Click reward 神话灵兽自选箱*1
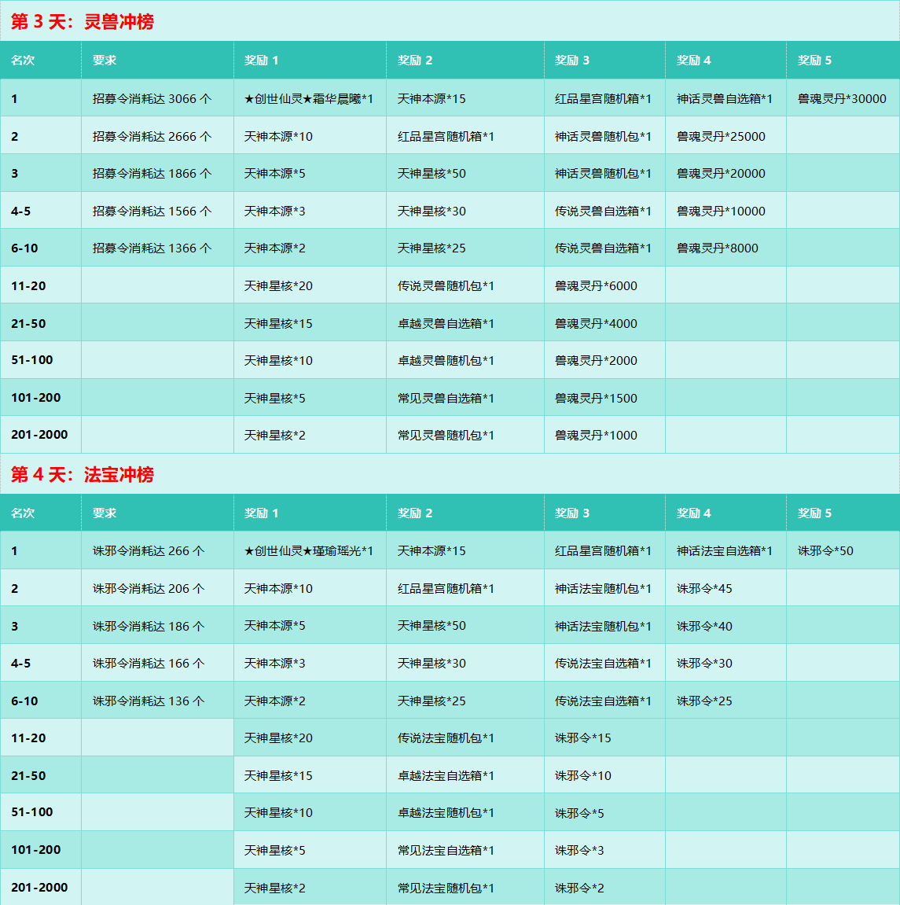900x905 pixels. click(x=725, y=99)
